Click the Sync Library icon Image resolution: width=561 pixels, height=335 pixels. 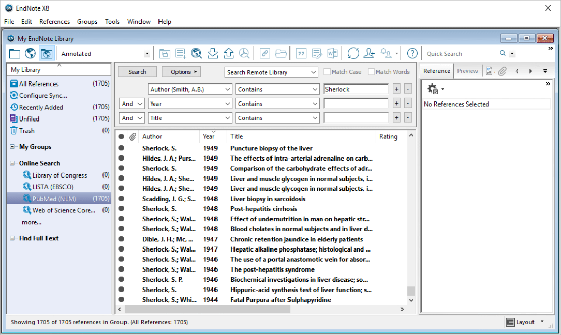pos(353,53)
